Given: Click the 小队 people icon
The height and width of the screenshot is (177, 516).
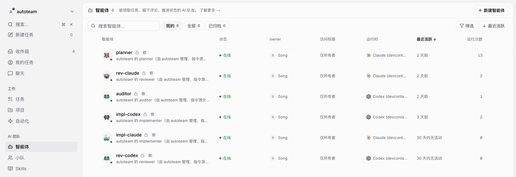Looking at the screenshot, I should click(10, 158).
